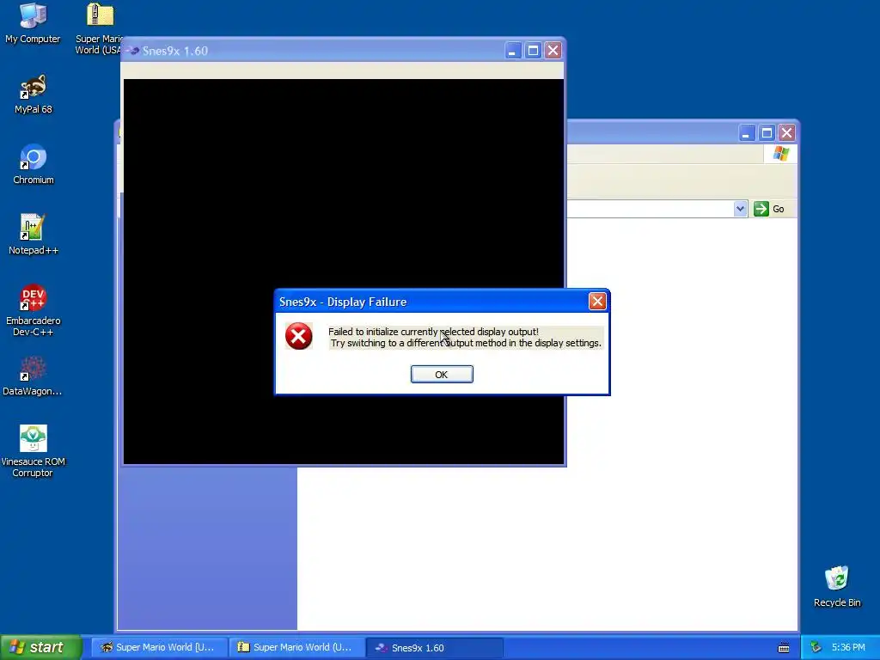Viewport: 880px width, 660px height.
Task: Open the Chromium desktop shortcut
Action: (x=34, y=164)
